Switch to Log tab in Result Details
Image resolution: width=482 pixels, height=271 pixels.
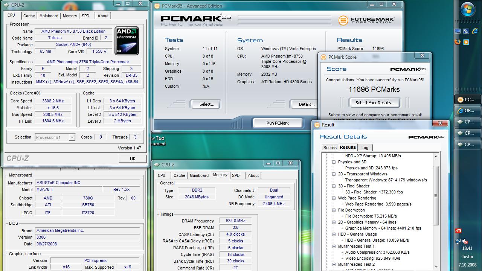click(x=365, y=148)
